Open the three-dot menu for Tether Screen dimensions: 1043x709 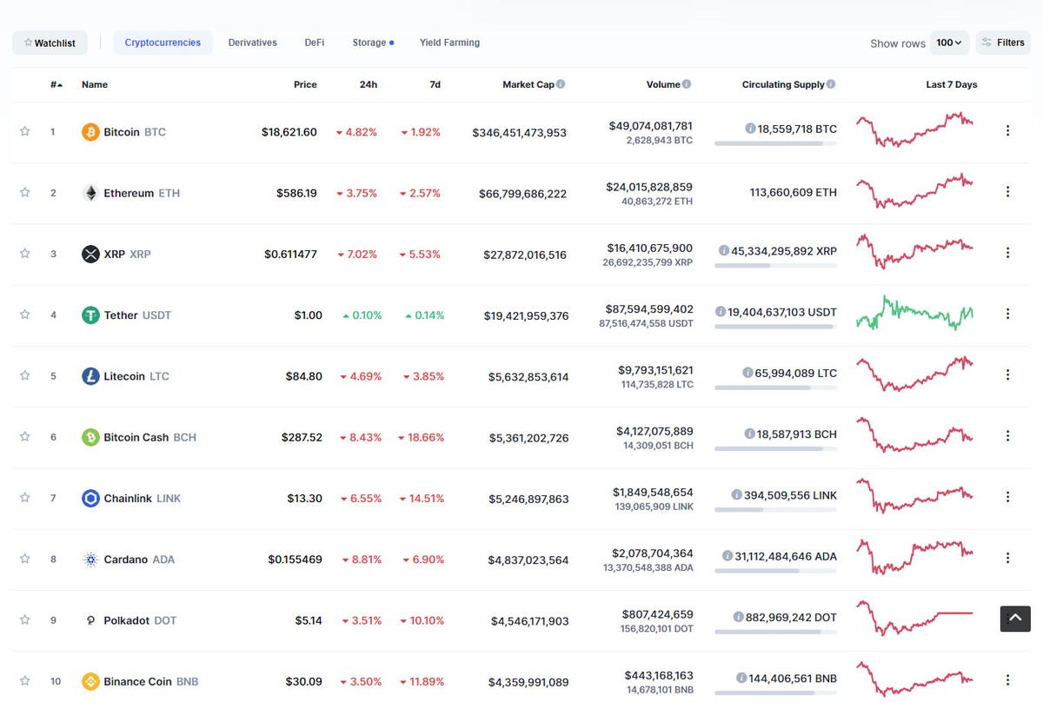[x=1008, y=314]
